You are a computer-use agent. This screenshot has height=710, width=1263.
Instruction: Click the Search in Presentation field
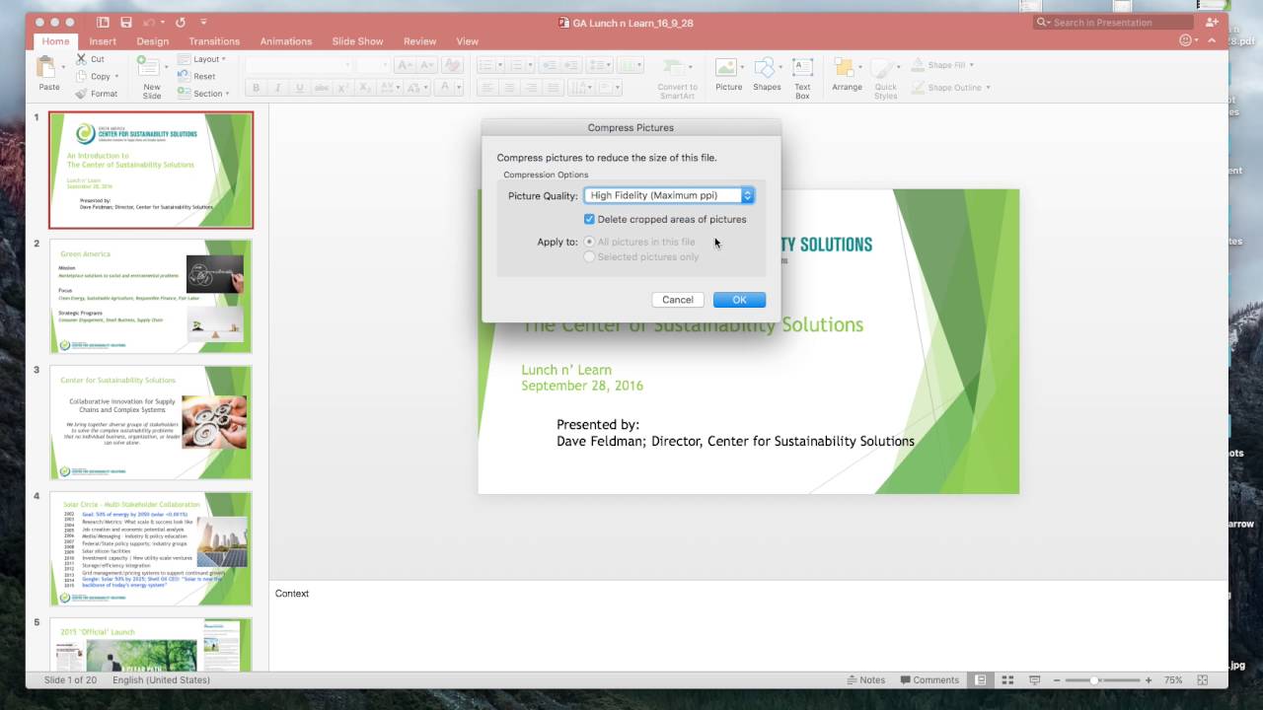click(x=1113, y=22)
